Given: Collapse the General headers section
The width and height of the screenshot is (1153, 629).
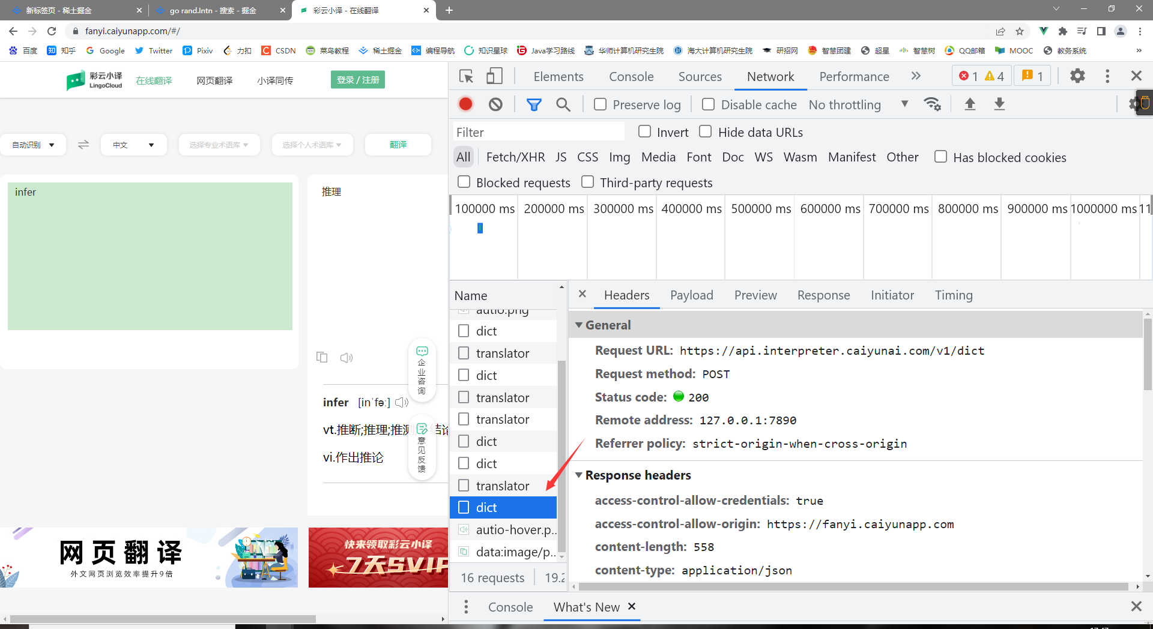Looking at the screenshot, I should click(x=579, y=325).
